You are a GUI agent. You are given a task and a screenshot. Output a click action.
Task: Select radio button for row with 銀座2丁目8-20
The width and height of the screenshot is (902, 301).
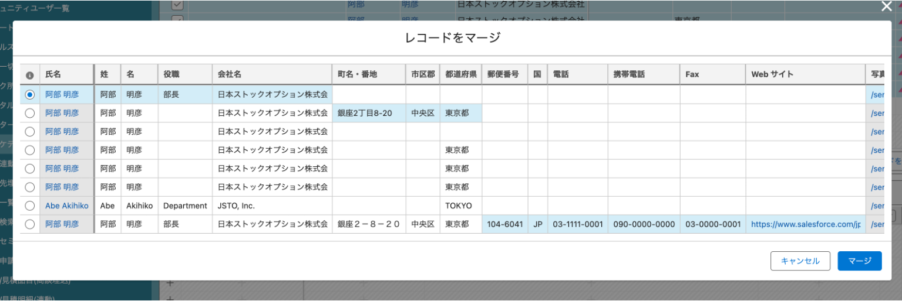(x=30, y=113)
